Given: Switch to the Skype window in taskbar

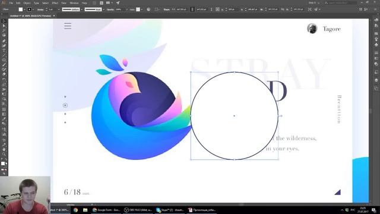Looking at the screenshot, I should 170,210.
